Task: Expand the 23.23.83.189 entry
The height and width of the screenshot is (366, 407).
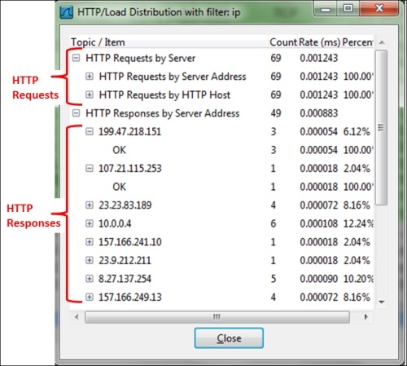Action: point(90,205)
